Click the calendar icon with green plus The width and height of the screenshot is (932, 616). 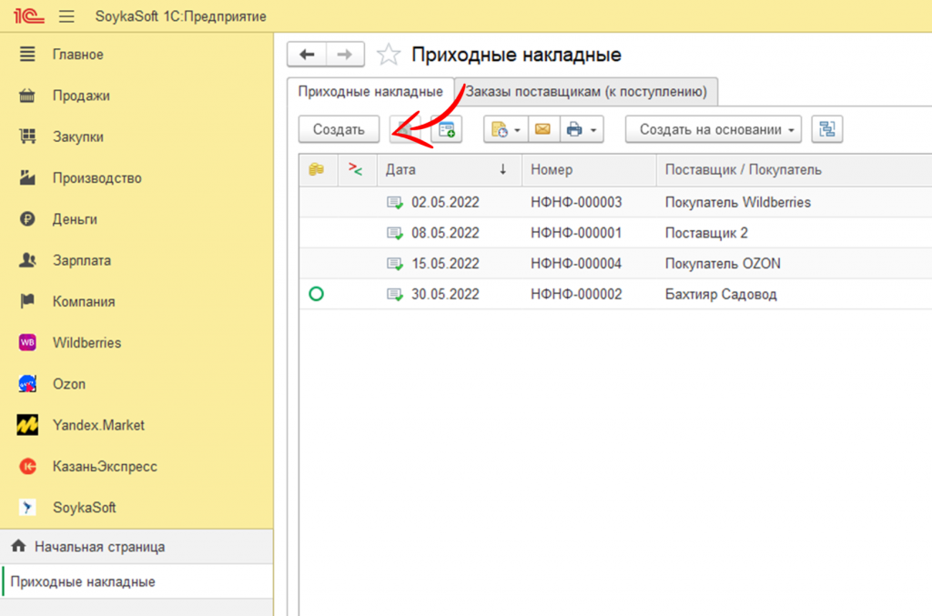click(x=447, y=129)
